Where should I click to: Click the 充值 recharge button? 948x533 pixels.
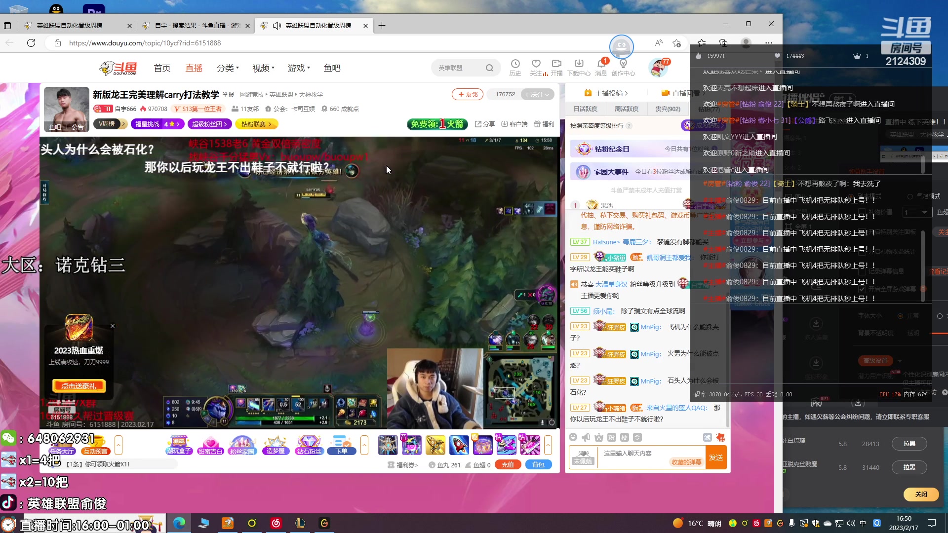[x=508, y=465]
